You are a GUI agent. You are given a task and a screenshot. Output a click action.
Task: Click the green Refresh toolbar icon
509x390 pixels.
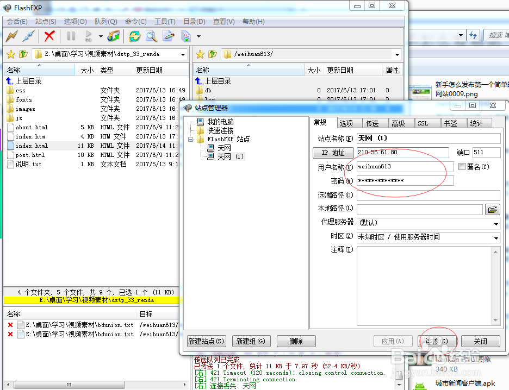[x=134, y=36]
